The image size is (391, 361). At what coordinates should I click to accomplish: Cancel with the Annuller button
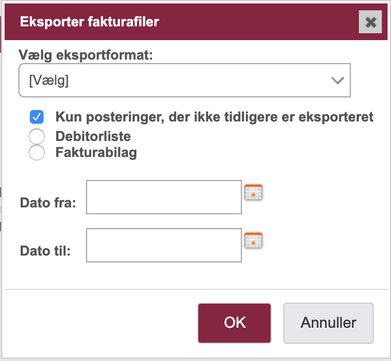coord(329,323)
